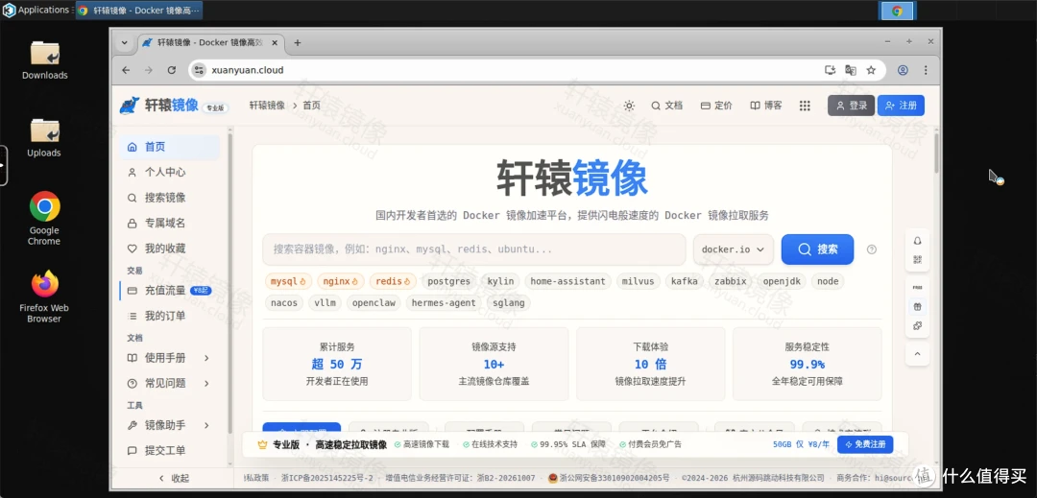
Task: Click the back-to-top up arrow button
Action: (917, 354)
